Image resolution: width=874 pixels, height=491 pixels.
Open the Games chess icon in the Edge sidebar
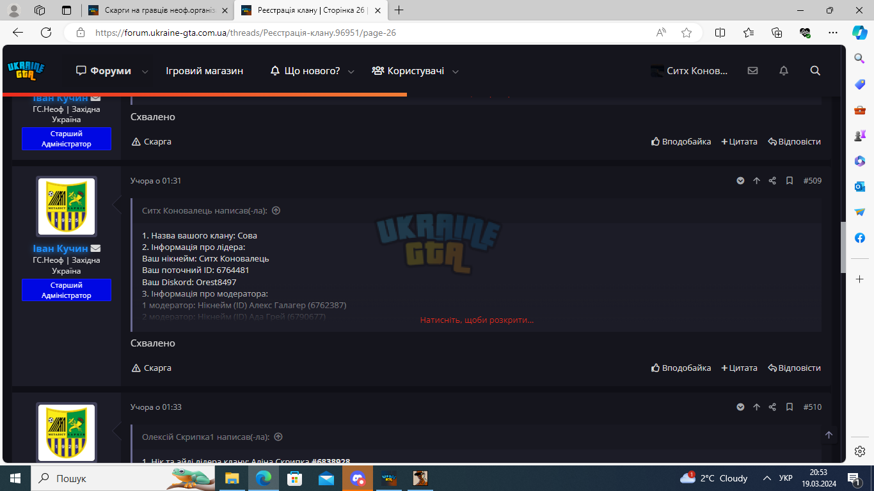[860, 136]
